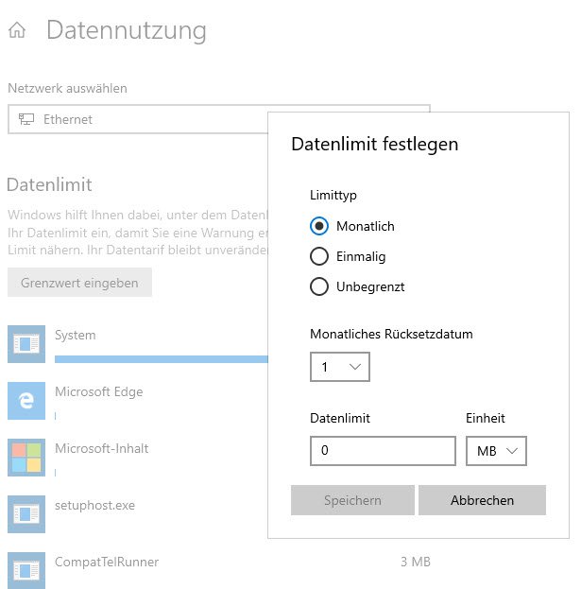581x589 pixels.
Task: Click the System app icon
Action: [26, 343]
